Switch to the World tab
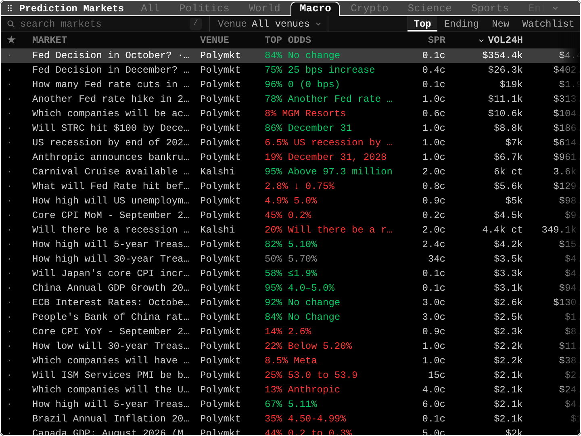Image resolution: width=581 pixels, height=436 pixels. click(264, 8)
